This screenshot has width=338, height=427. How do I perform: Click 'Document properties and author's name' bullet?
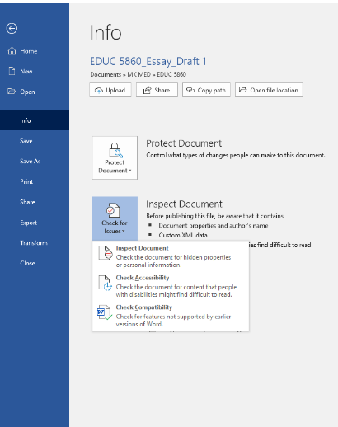(214, 226)
